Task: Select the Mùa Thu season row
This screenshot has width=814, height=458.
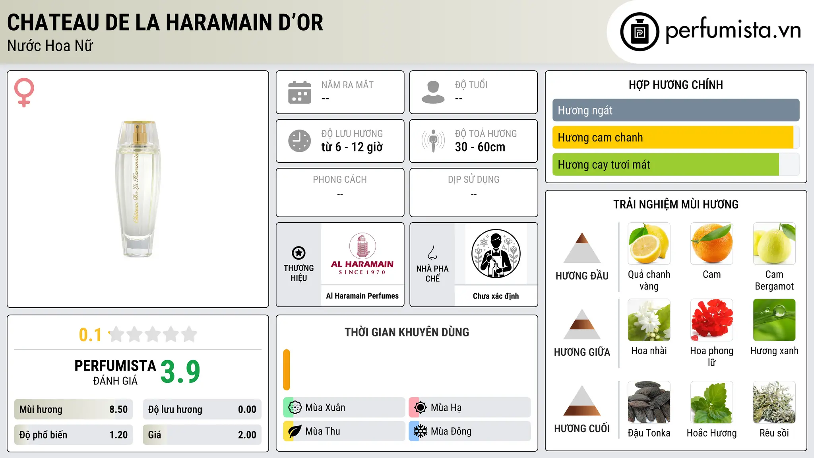Action: pyautogui.click(x=344, y=431)
